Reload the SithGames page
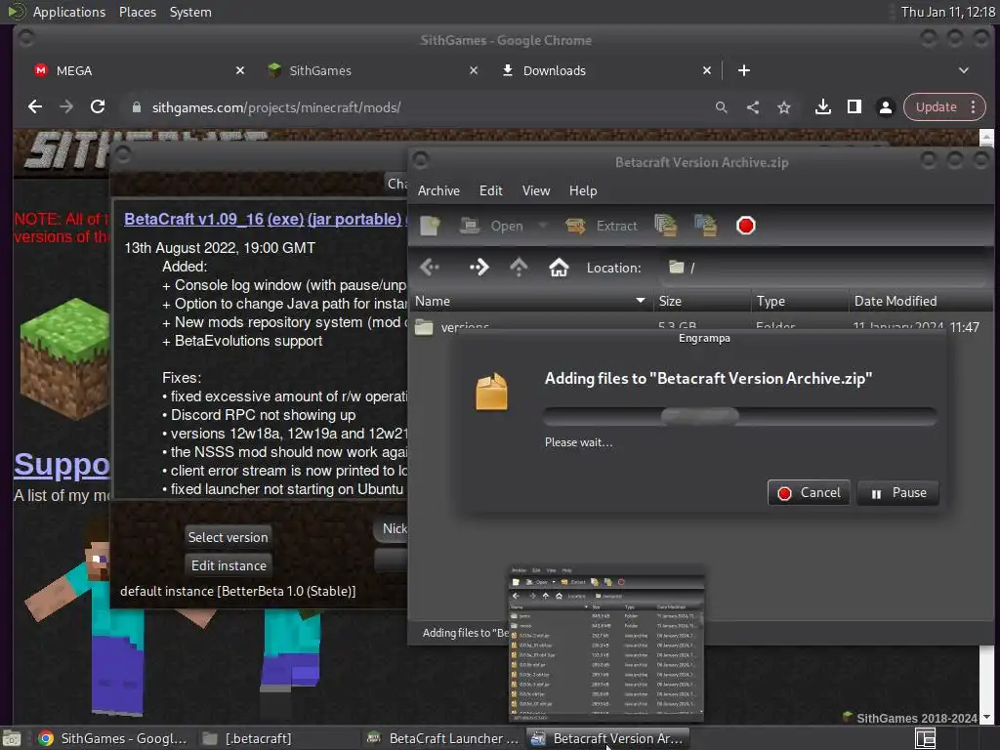1000x750 pixels. [98, 106]
